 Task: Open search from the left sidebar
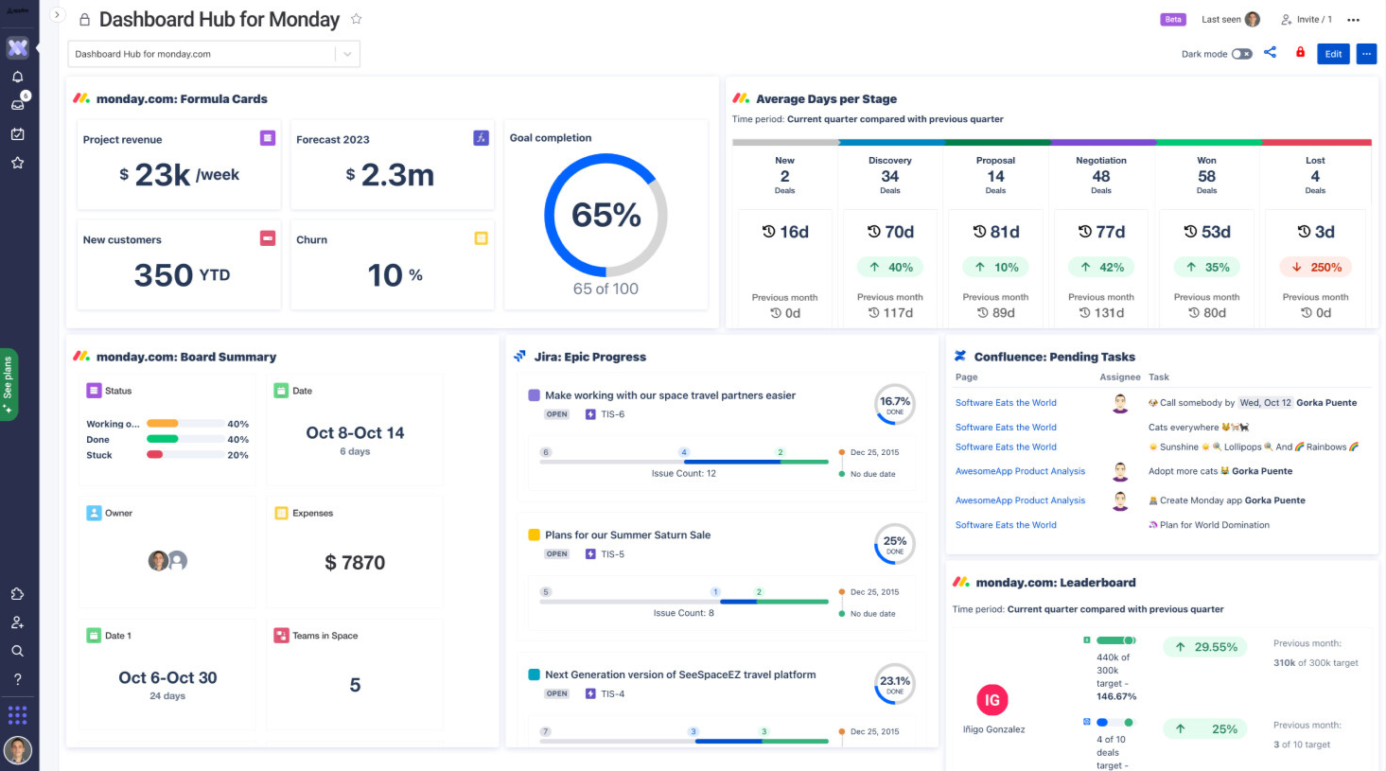click(17, 650)
